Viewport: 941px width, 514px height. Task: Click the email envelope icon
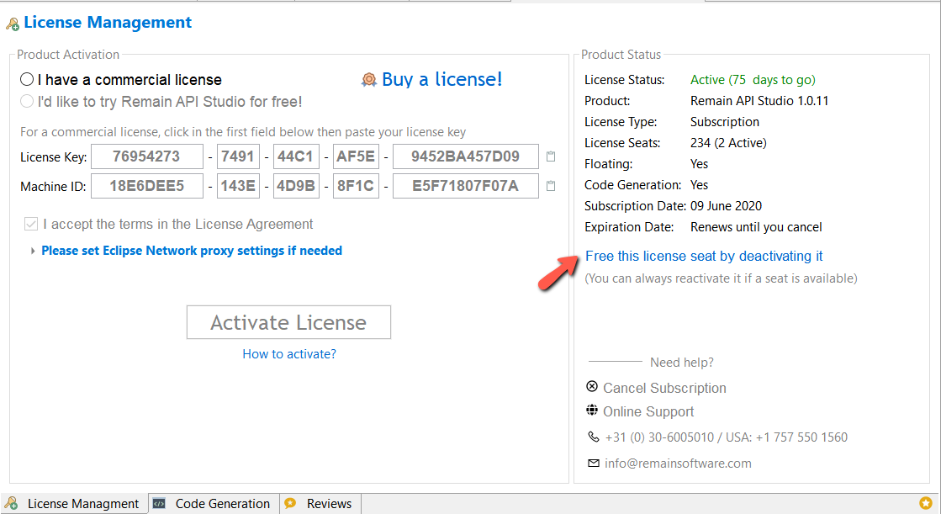[x=594, y=463]
